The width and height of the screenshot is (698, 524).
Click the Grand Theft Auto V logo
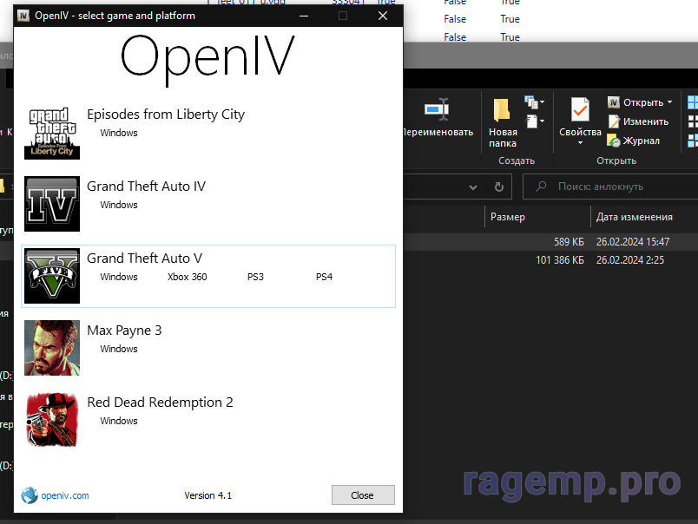pos(52,276)
